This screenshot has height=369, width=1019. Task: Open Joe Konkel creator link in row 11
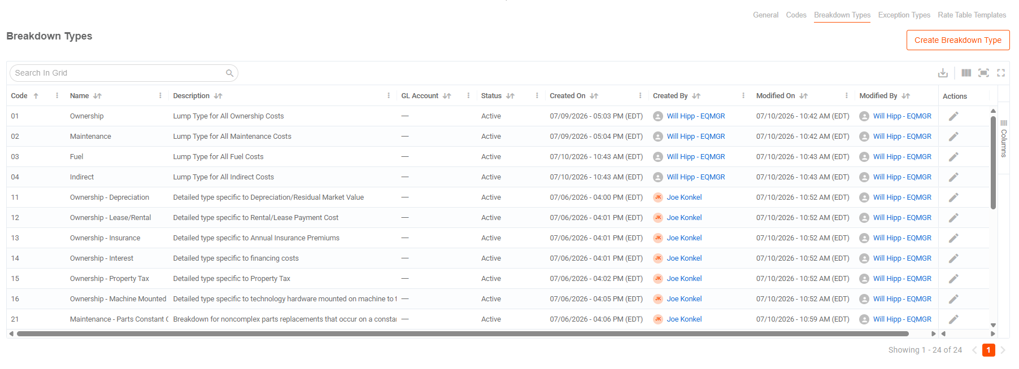684,197
